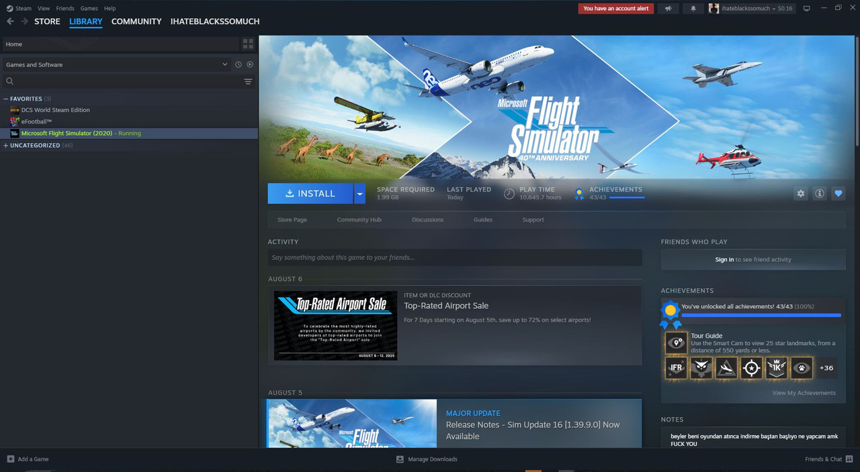
Task: Select eFootball in favorites
Action: click(x=36, y=122)
